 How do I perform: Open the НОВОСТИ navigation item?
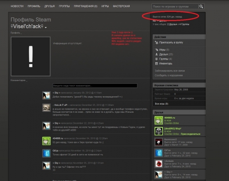pyautogui.click(x=17, y=6)
